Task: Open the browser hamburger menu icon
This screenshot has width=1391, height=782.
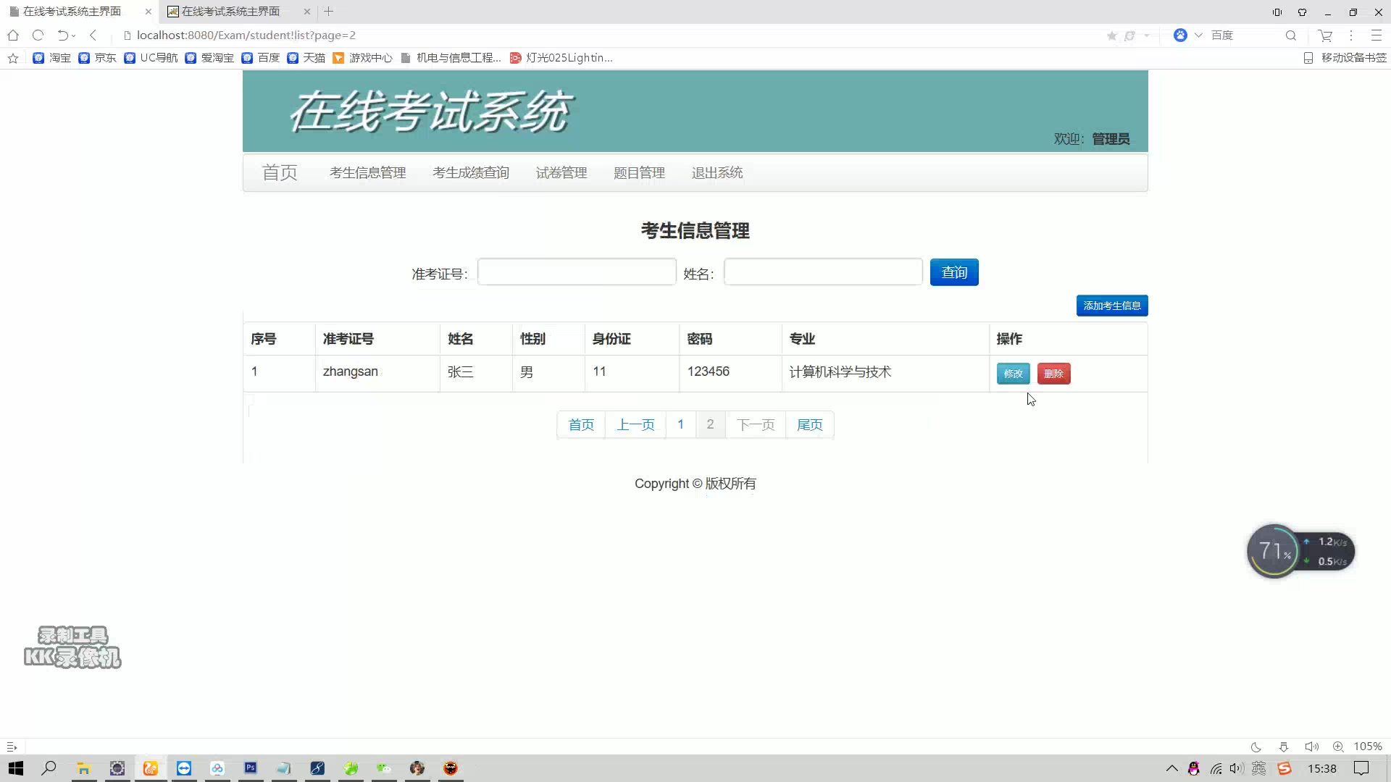Action: point(1376,35)
